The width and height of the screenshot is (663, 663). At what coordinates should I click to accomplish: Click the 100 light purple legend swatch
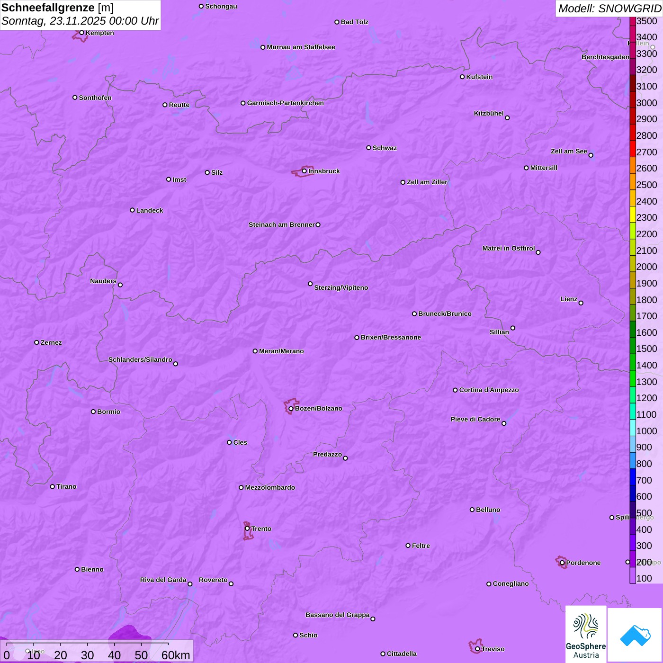[633, 575]
